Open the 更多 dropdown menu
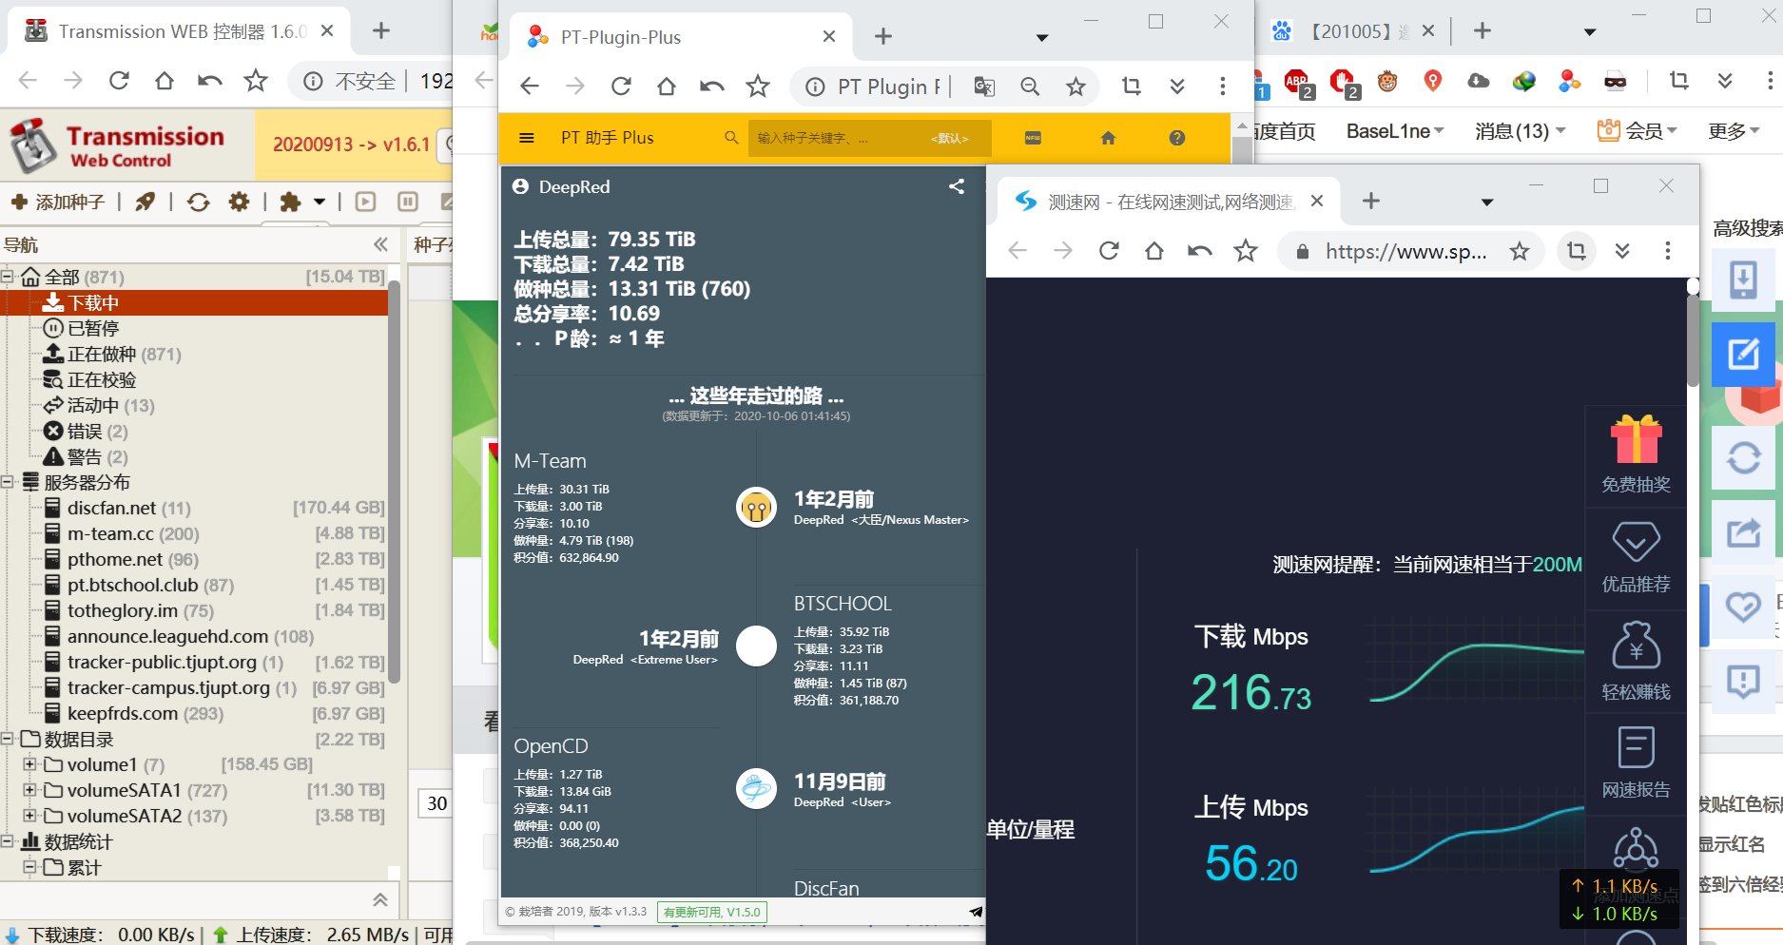Screen dimensions: 1783x945 coord(1734,131)
